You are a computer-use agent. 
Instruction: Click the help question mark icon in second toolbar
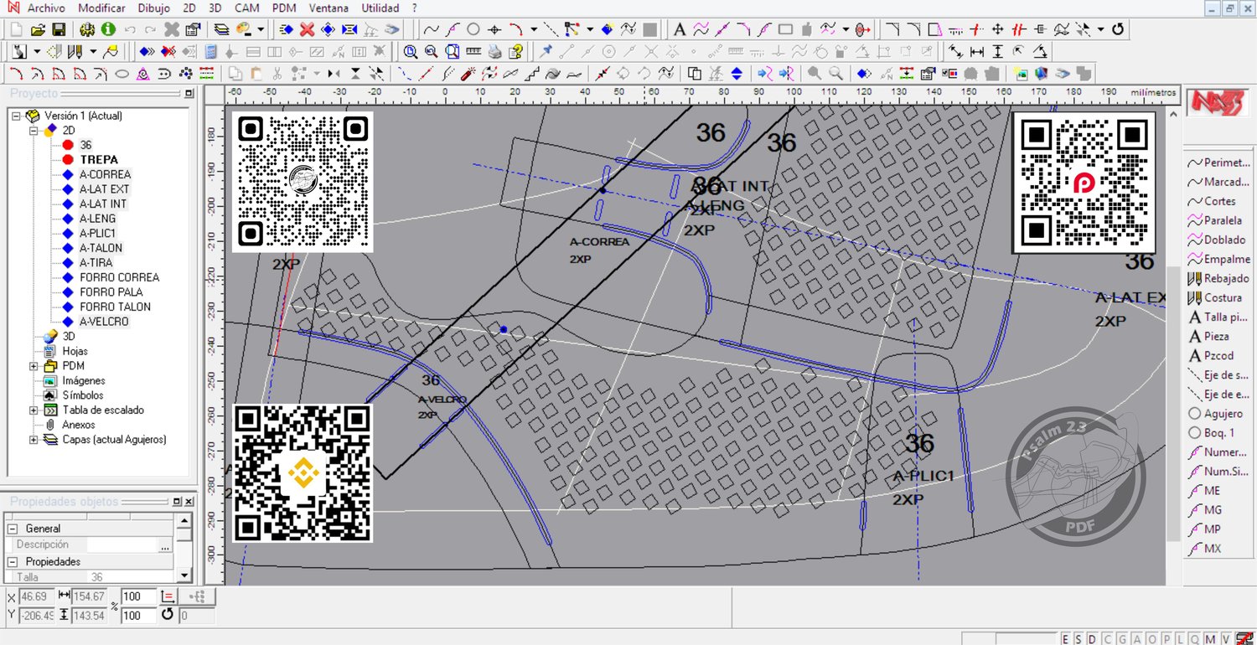point(515,52)
